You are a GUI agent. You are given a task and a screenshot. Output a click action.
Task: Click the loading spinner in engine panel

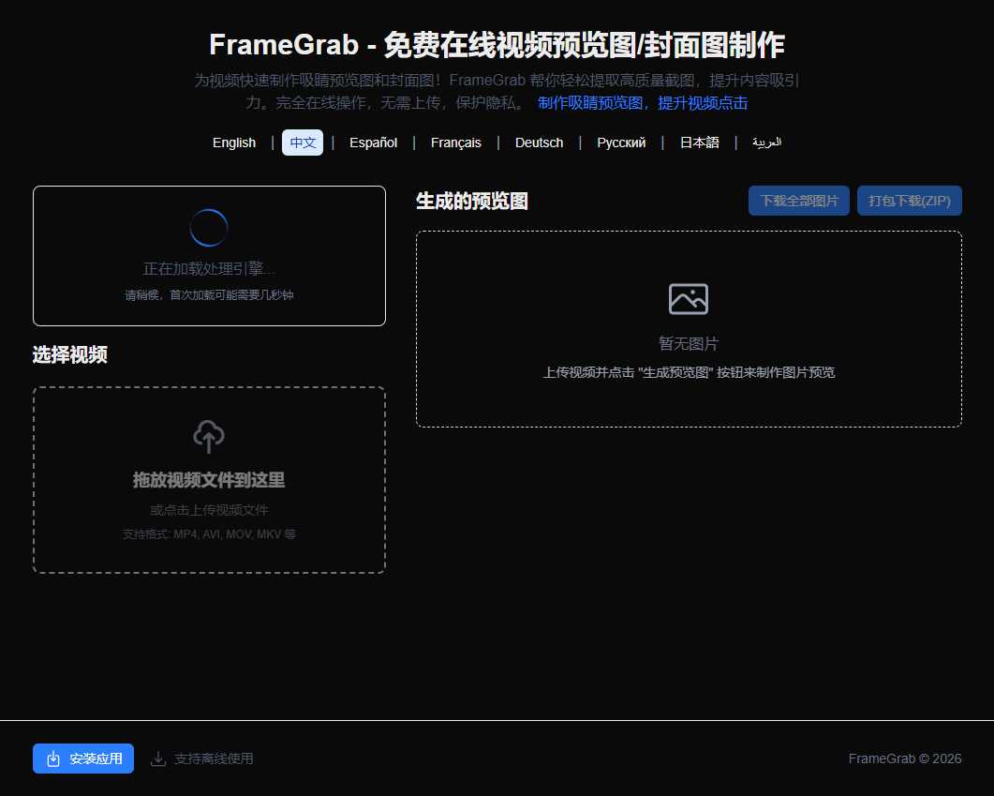point(209,226)
